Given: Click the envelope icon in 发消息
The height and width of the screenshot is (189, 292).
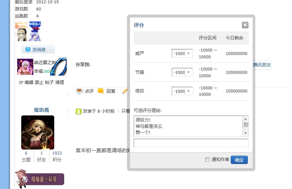Looking at the screenshot, I should pos(28,49).
